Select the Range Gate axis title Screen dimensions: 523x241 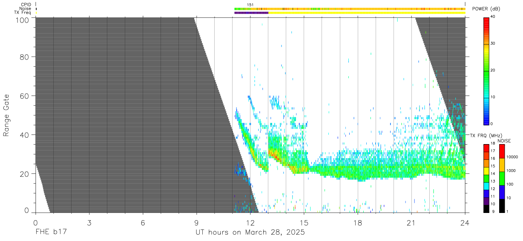6,115
